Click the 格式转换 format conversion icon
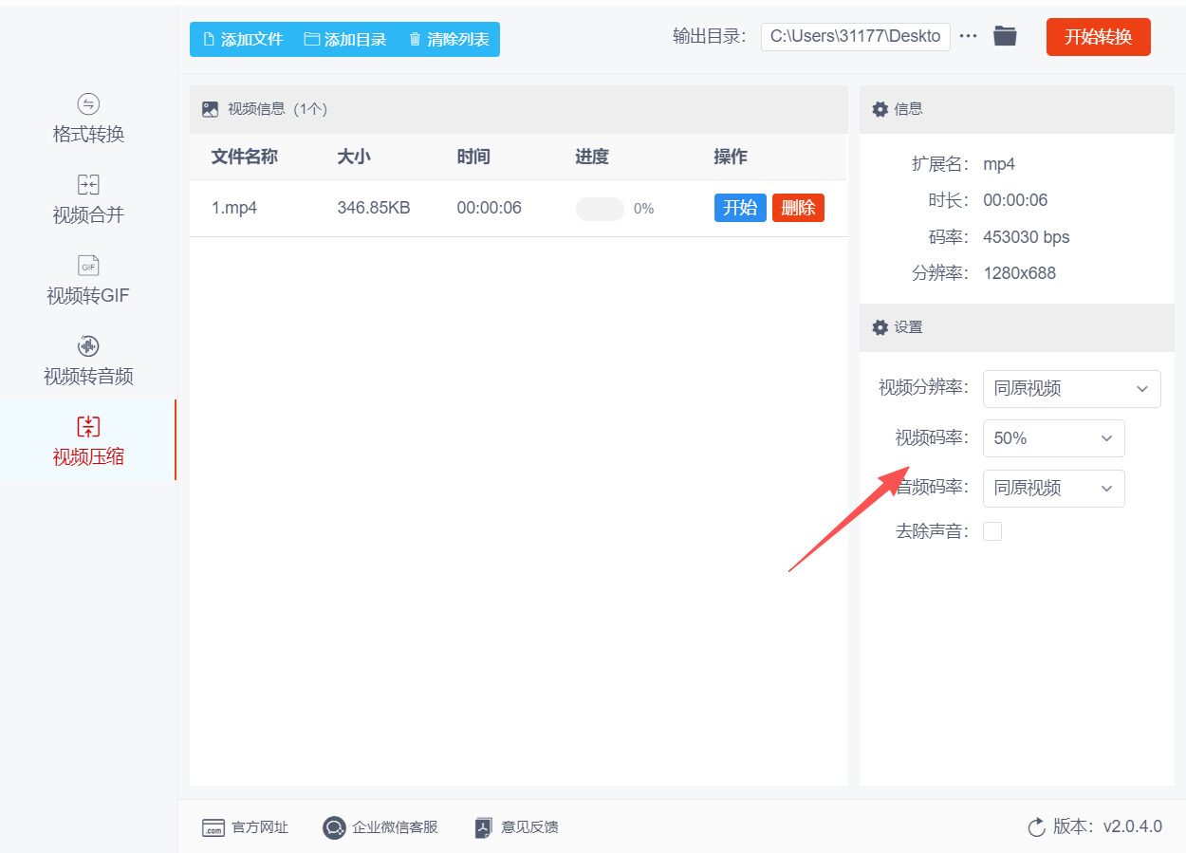Viewport: 1186px width, 853px height. 88,104
